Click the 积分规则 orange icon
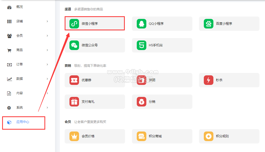 (209, 136)
